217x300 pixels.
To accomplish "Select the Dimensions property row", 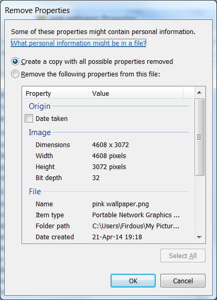I will (108, 145).
